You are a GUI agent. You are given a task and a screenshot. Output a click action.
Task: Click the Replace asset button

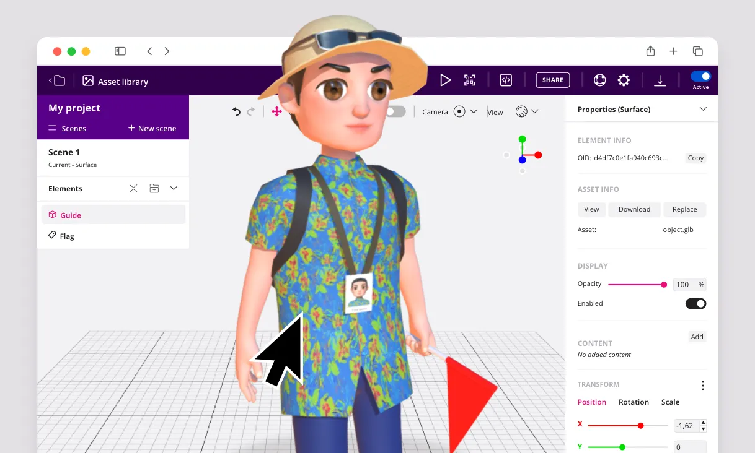pyautogui.click(x=684, y=209)
